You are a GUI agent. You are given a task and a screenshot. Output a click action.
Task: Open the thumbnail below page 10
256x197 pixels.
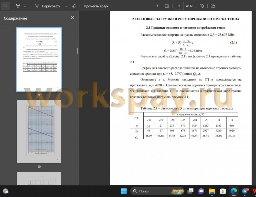click(x=39, y=179)
